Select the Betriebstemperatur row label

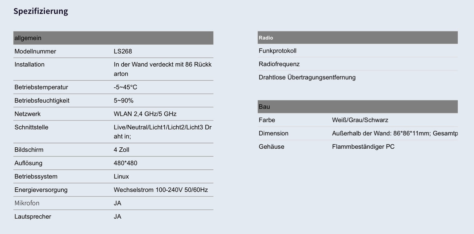click(41, 87)
